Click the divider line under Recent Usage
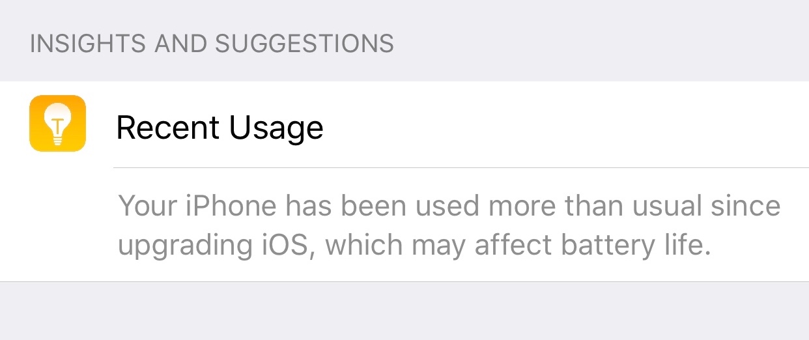809x340 pixels. coord(461,167)
